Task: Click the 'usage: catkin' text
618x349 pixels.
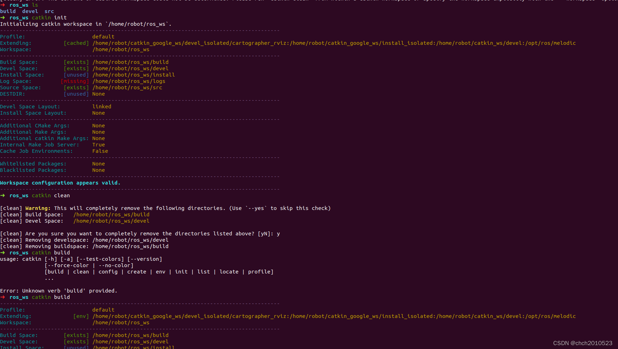Action: coord(21,259)
